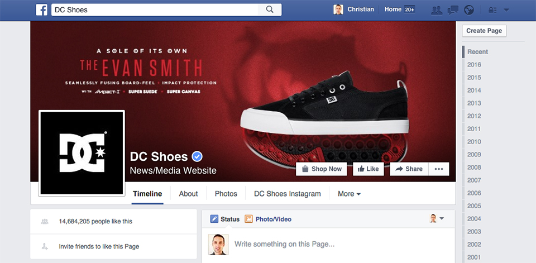The height and width of the screenshot is (263, 536).
Task: Click the Status pencil icon
Action: [x=214, y=219]
